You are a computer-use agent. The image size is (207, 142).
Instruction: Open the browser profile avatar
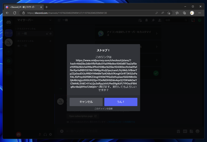[192, 13]
